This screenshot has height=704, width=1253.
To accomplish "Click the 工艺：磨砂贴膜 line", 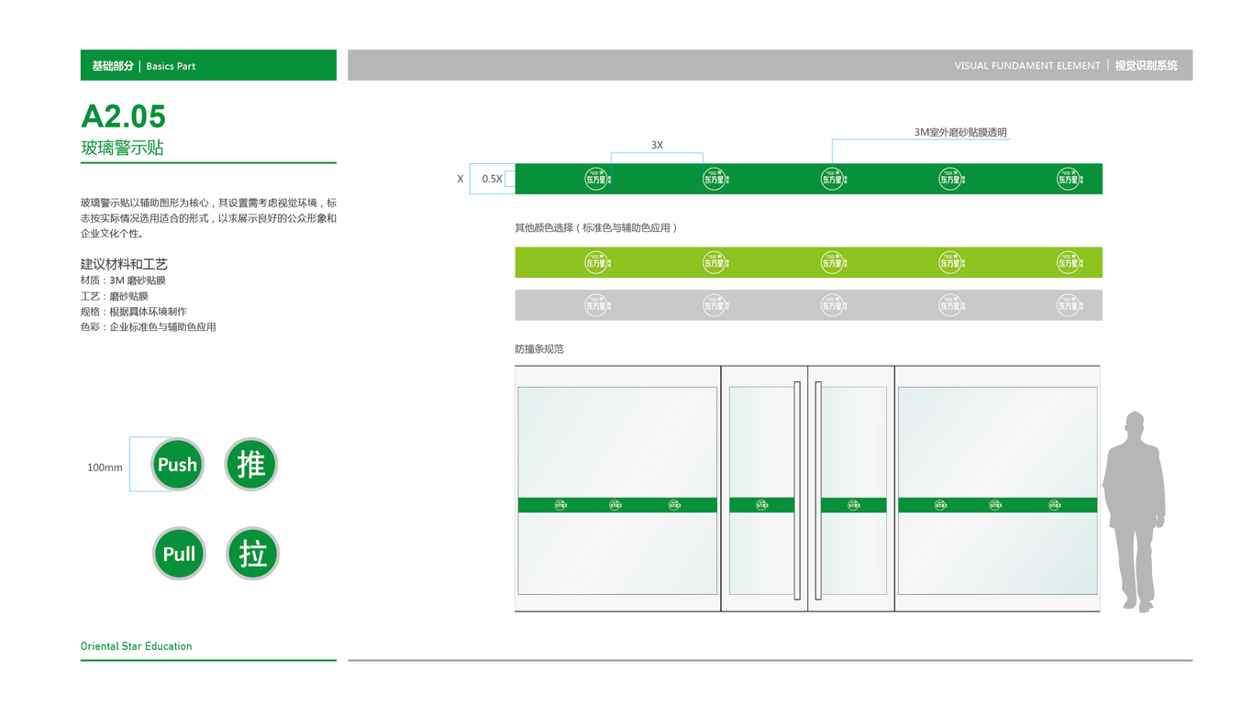I will tap(115, 296).
